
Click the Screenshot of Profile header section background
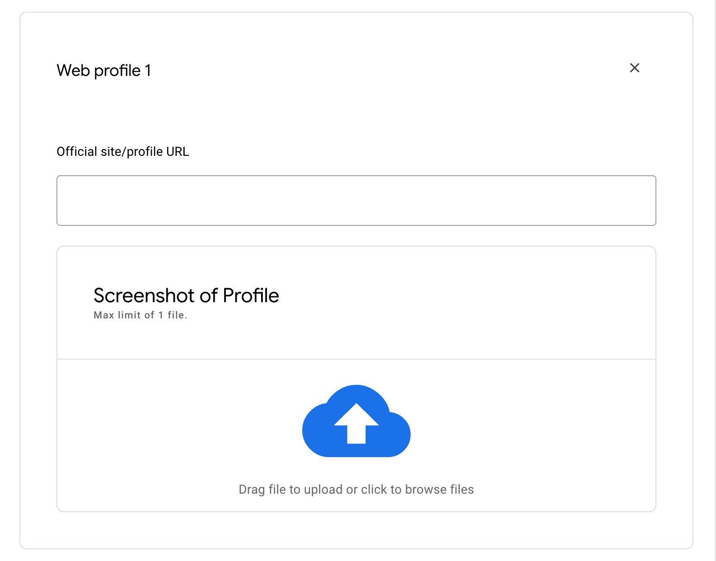[x=452, y=303]
